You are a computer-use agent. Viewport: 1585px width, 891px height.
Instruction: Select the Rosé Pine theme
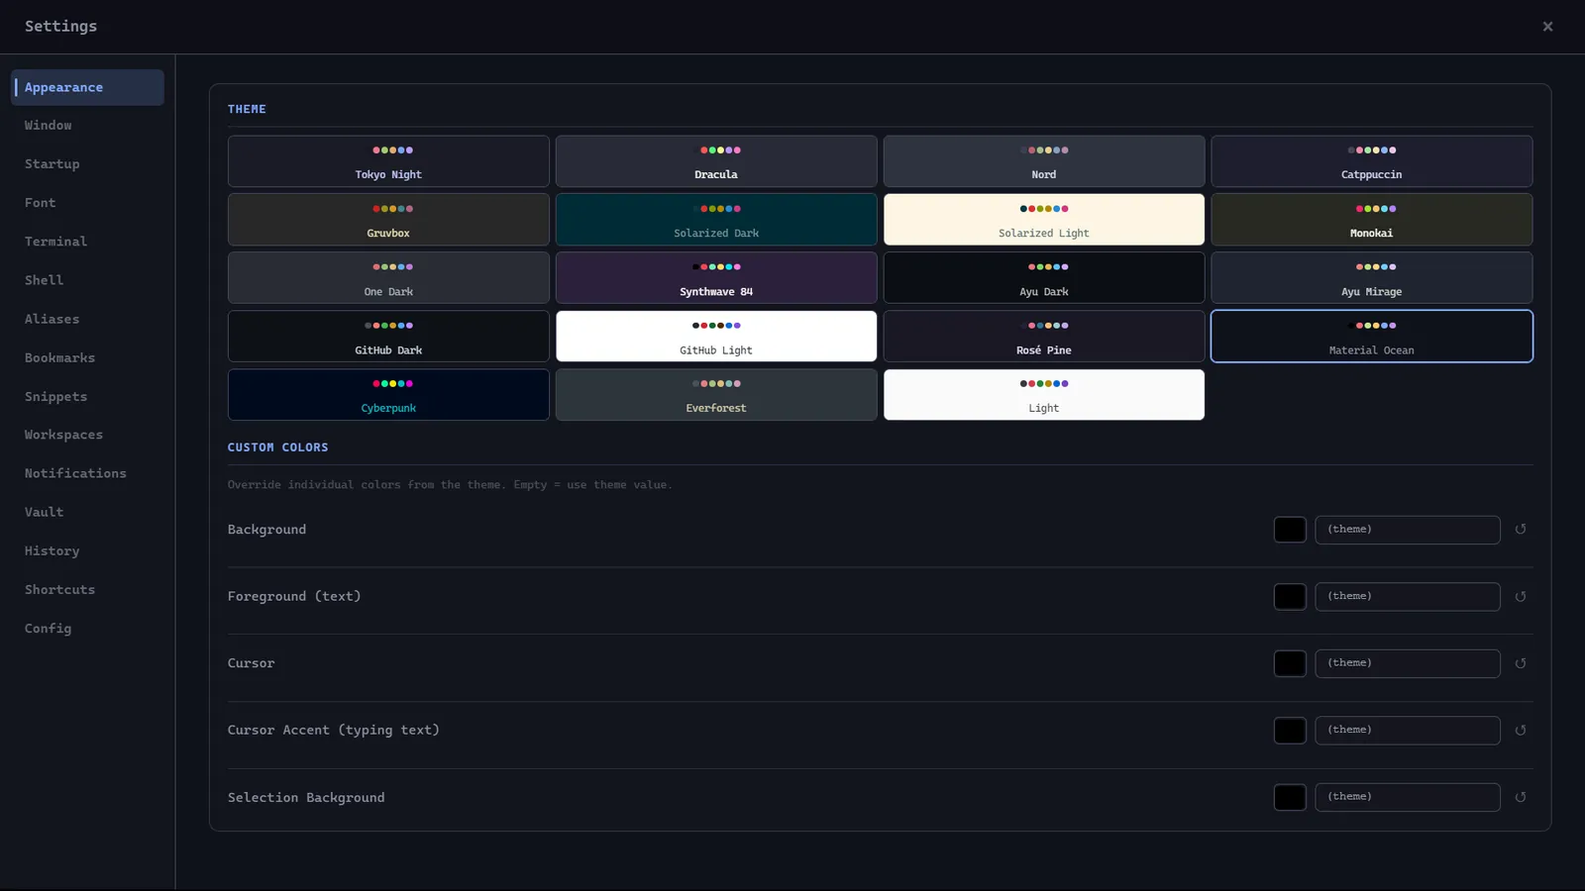click(1044, 337)
